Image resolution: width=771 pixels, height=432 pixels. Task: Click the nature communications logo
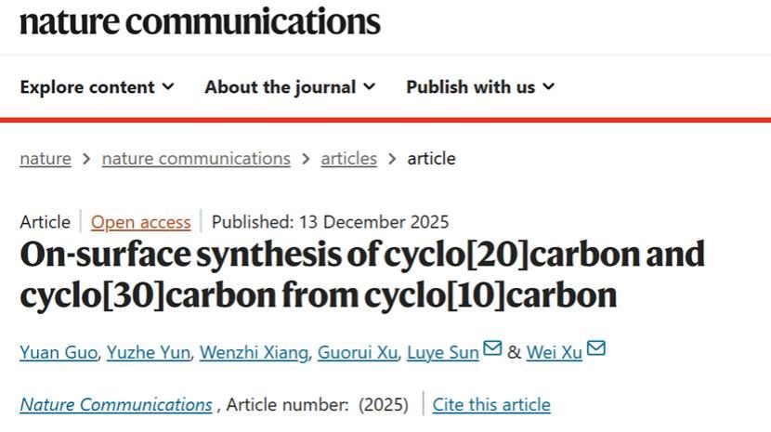[200, 20]
